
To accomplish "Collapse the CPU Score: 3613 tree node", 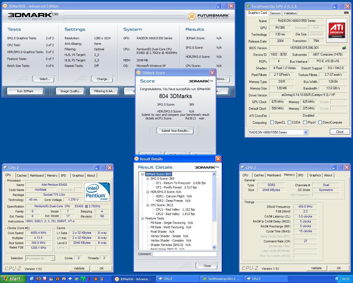I will [148, 205].
